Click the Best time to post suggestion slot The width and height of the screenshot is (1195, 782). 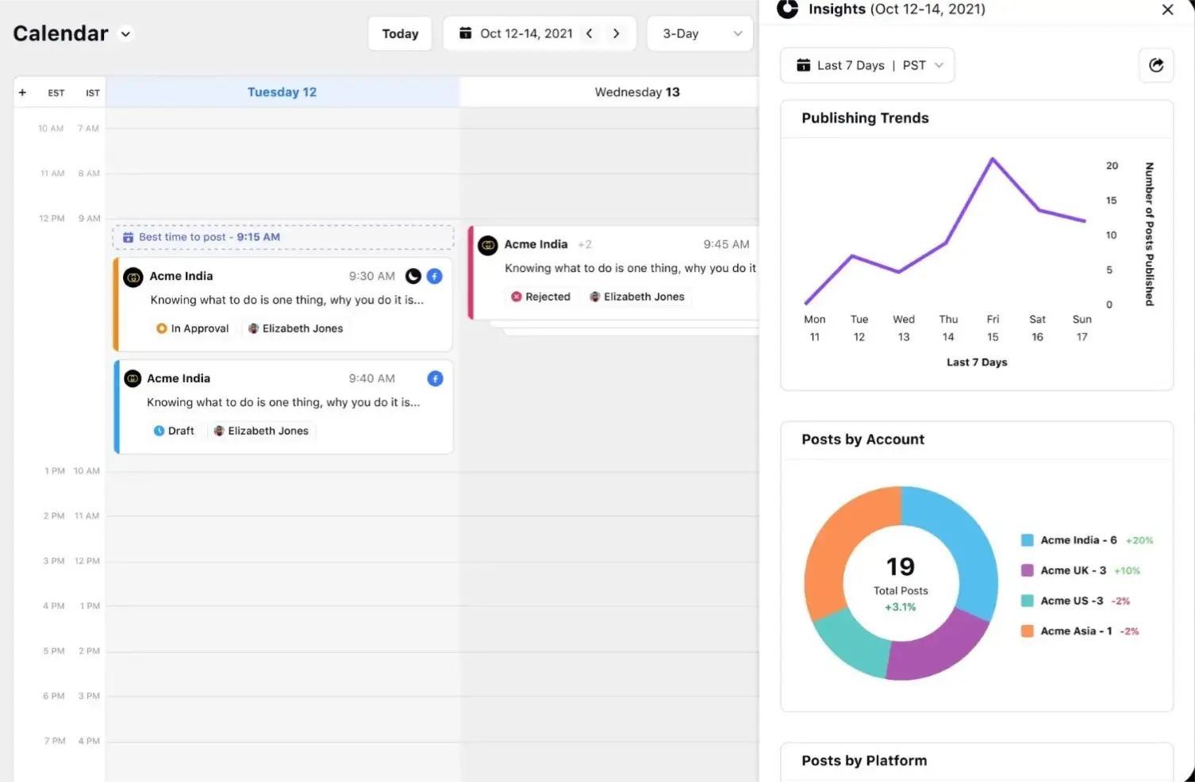(x=282, y=236)
